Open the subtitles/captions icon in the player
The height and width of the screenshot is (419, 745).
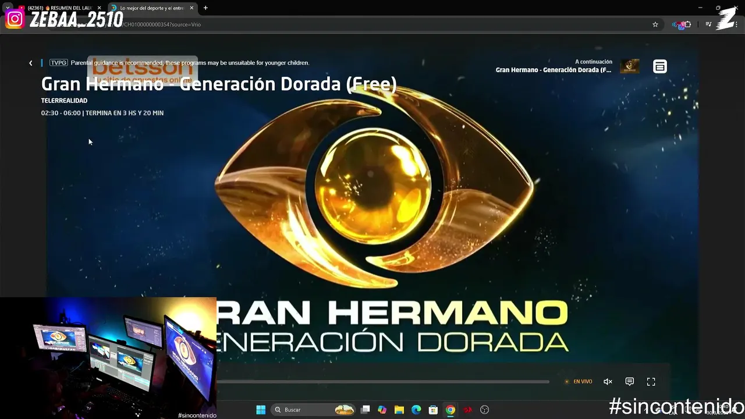click(x=629, y=382)
